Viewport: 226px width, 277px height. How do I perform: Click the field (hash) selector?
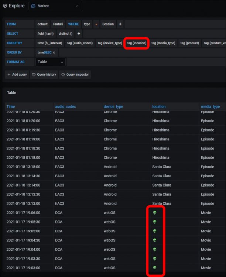click(45, 34)
